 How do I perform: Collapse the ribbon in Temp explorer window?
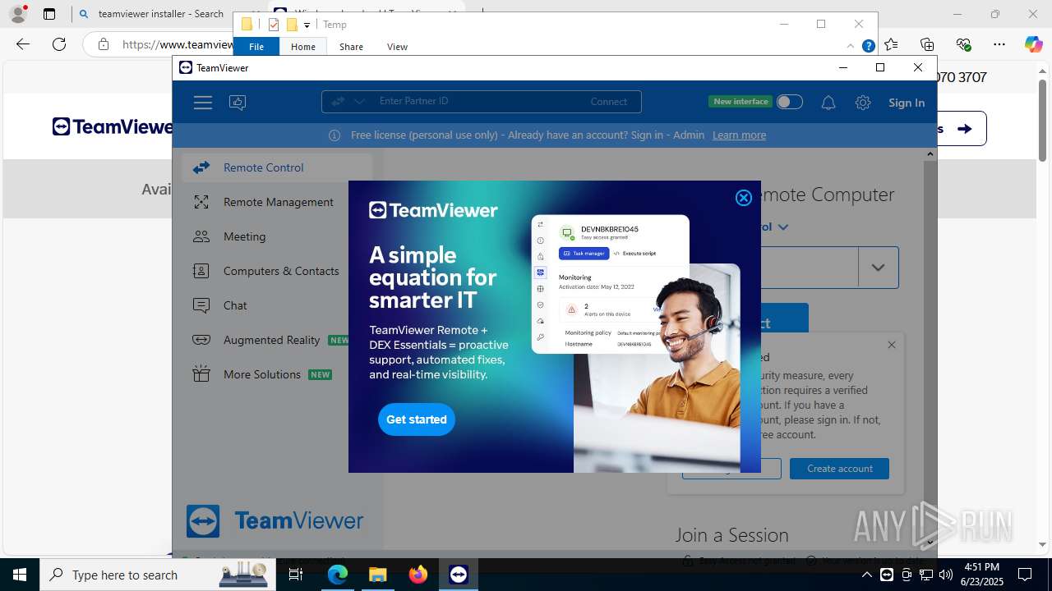(851, 46)
